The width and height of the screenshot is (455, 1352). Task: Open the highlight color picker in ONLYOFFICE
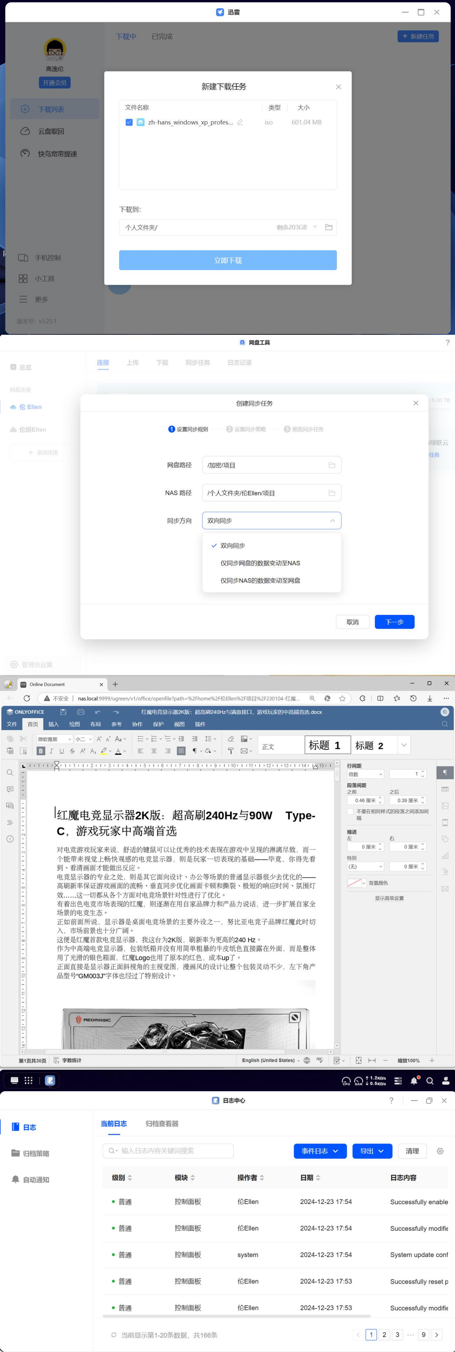104,751
